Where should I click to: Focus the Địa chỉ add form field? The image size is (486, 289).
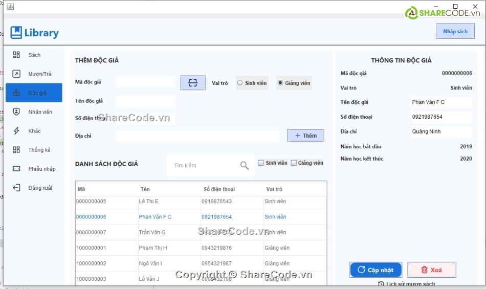tap(198, 136)
